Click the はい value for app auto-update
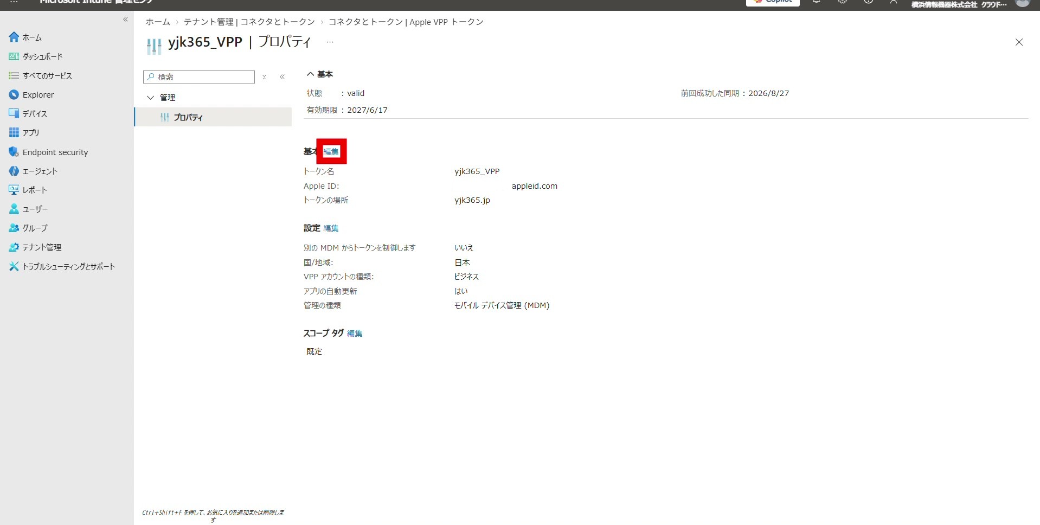 [461, 291]
